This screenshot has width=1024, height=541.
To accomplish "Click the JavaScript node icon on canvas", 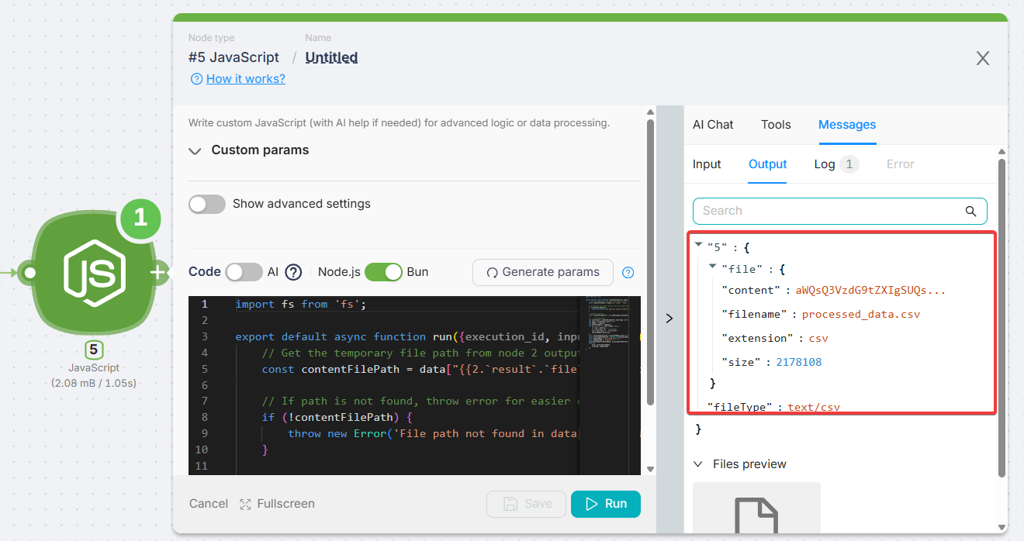I will pyautogui.click(x=93, y=273).
